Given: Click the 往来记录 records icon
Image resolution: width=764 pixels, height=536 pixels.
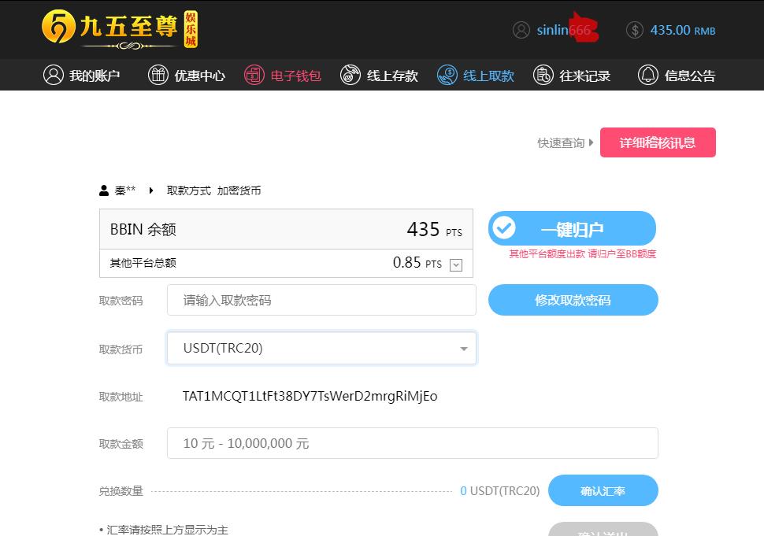Looking at the screenshot, I should point(543,75).
